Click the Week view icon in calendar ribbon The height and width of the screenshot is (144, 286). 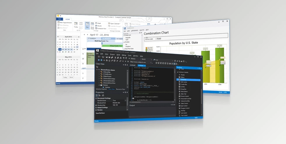(96, 23)
